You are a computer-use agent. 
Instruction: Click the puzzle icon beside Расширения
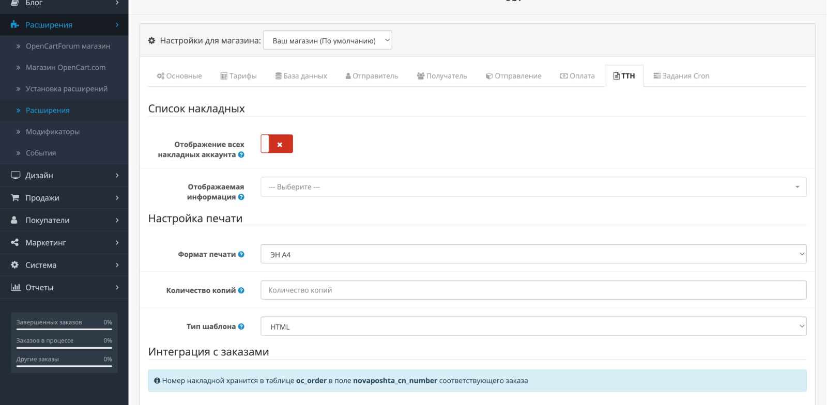tap(15, 25)
